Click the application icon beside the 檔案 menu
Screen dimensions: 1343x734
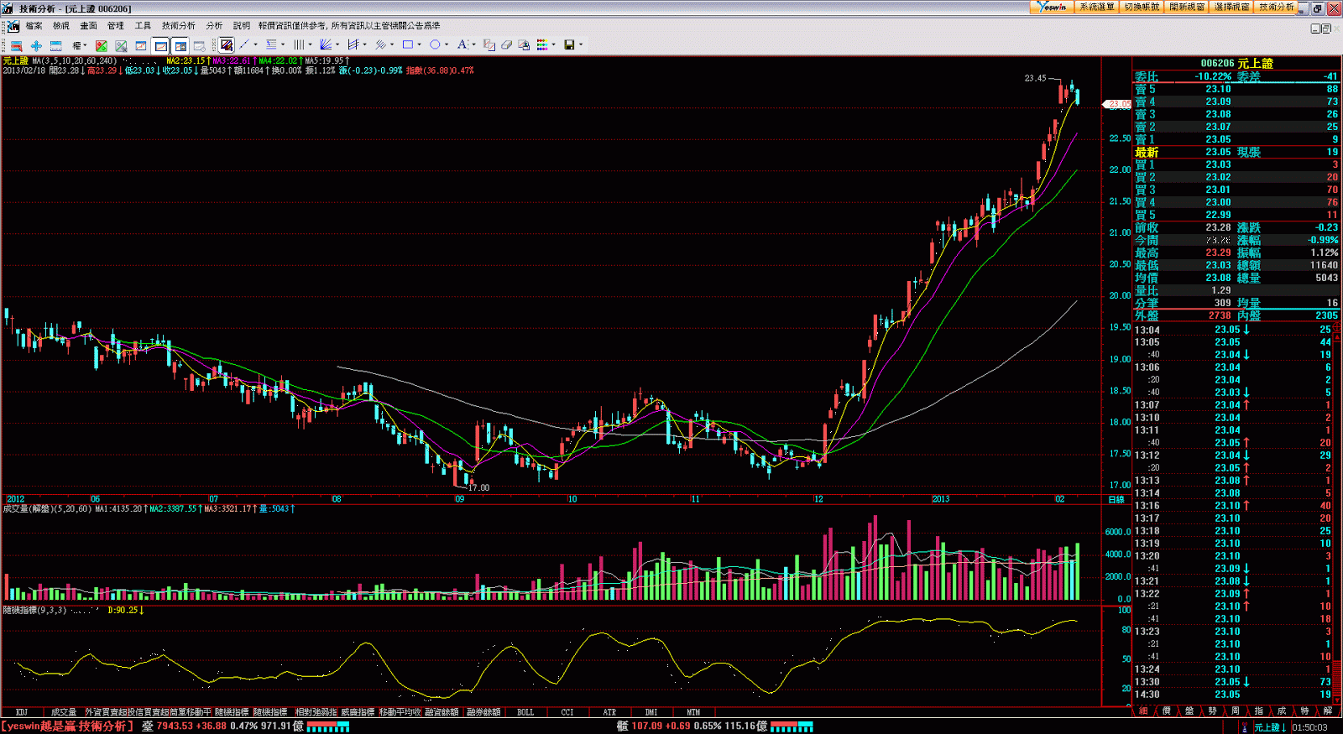point(13,26)
